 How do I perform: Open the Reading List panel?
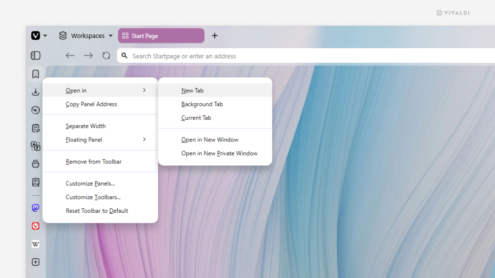pos(36,182)
